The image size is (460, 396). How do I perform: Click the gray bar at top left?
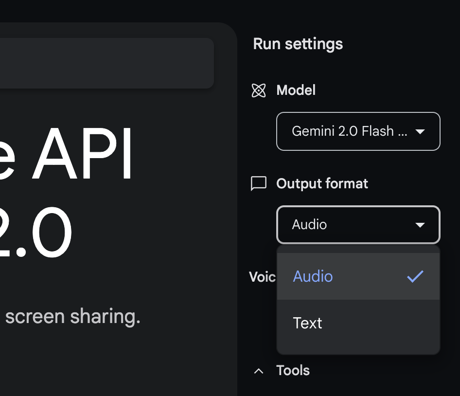pos(106,63)
